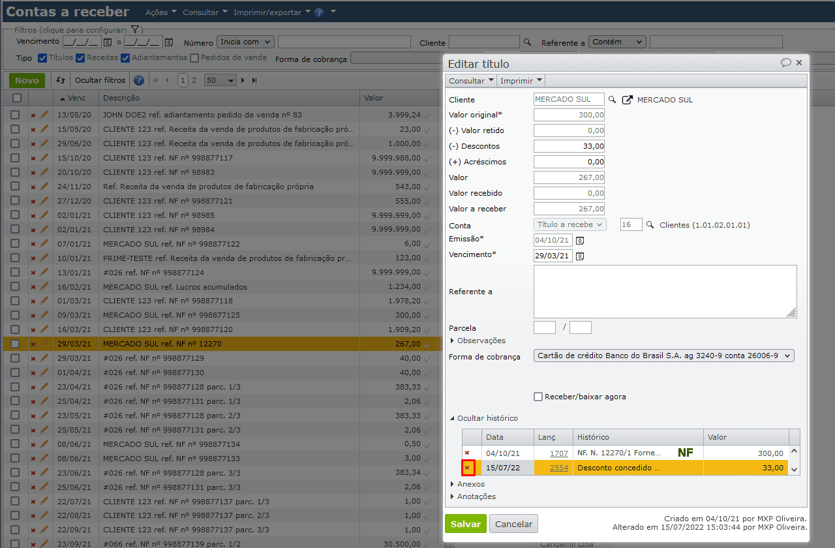Delete row CLIENTE 123 NF 998877117
This screenshot has width=835, height=548.
coord(33,158)
